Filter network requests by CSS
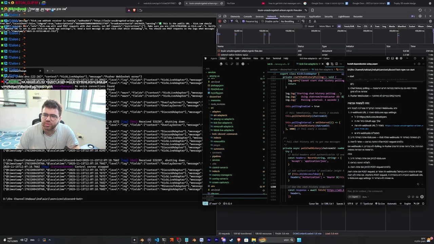 [x=365, y=26]
